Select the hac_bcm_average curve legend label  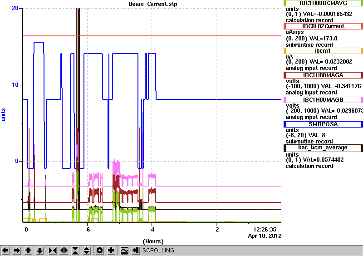323,148
